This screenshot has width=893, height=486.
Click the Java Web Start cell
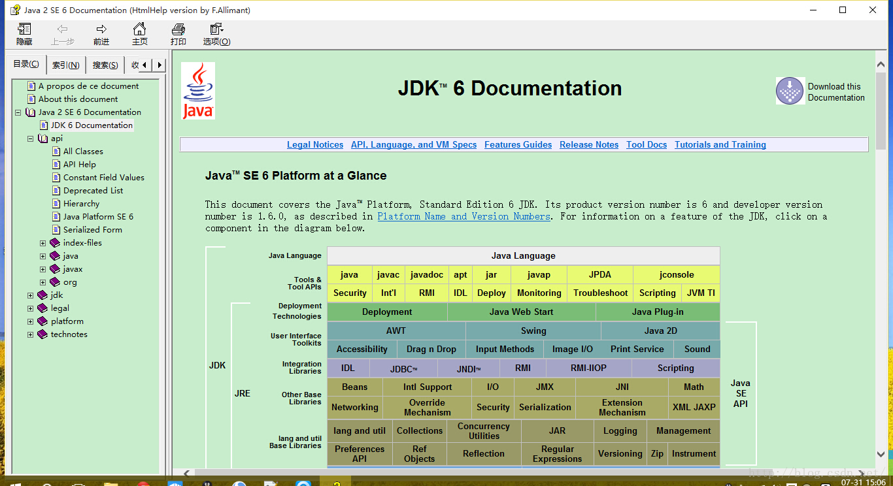click(x=521, y=312)
